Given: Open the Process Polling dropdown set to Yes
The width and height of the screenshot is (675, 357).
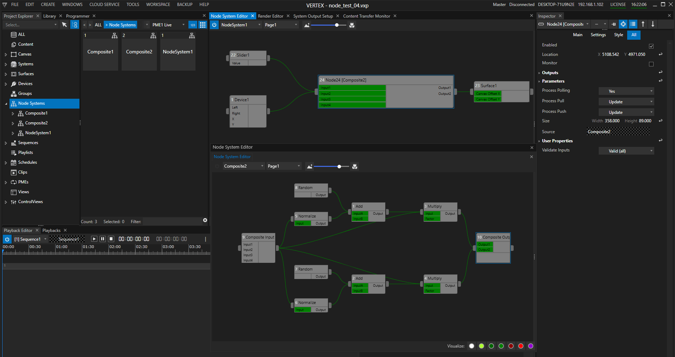Looking at the screenshot, I should [626, 91].
